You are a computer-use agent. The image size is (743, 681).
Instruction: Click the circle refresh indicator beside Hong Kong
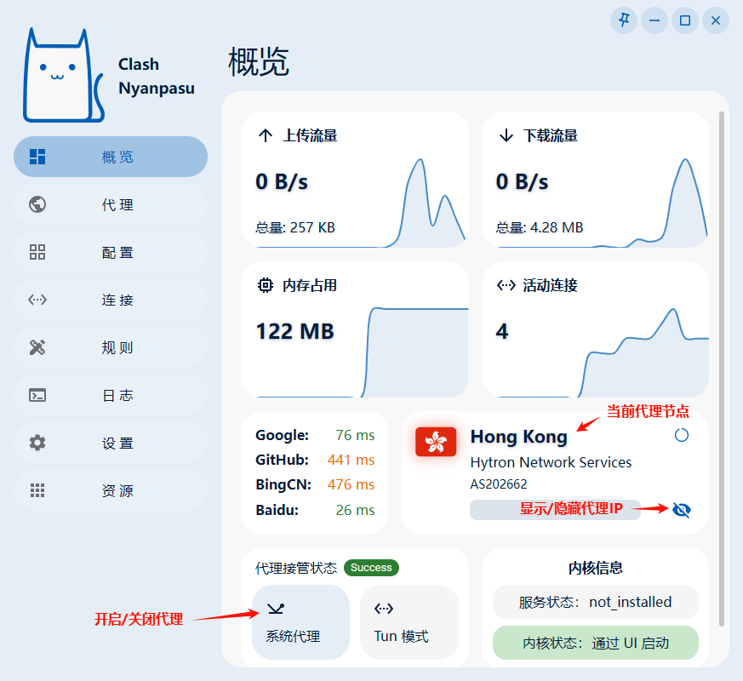click(x=681, y=435)
